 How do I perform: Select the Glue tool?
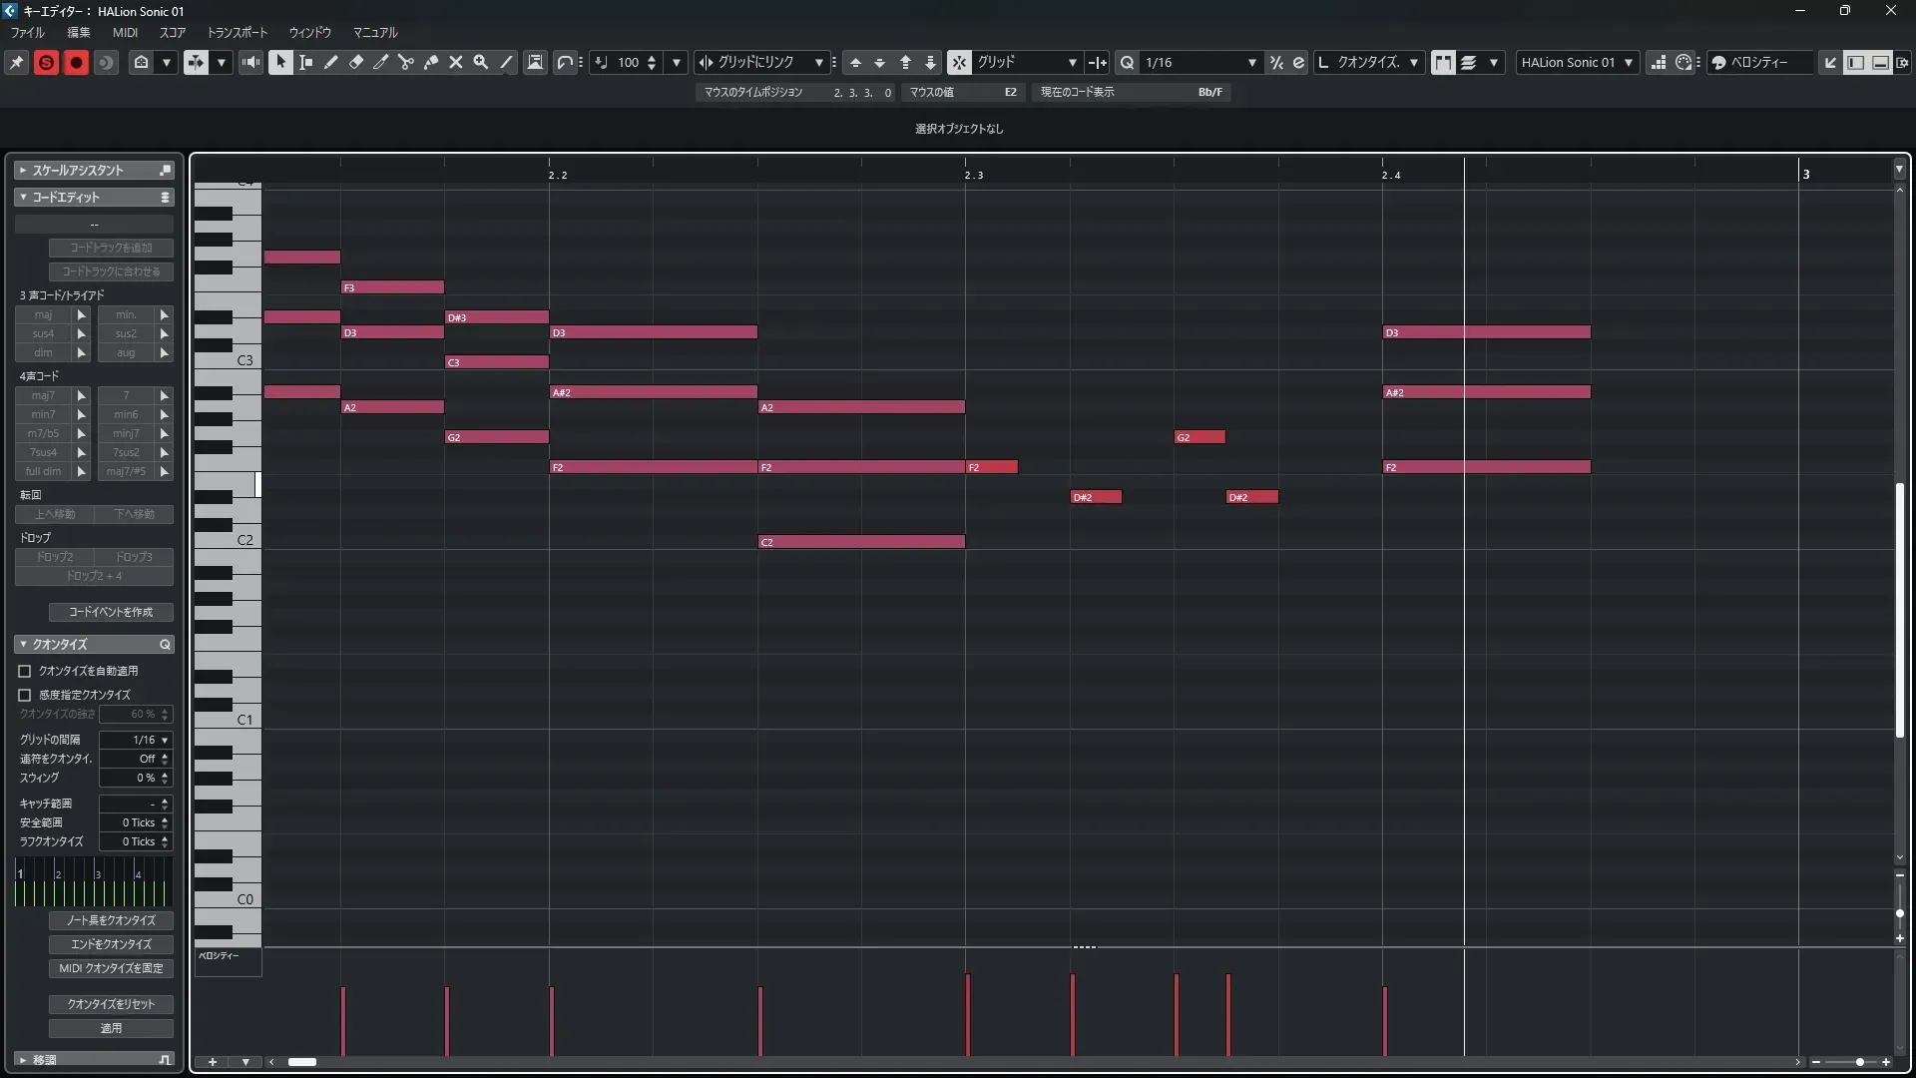point(431,62)
